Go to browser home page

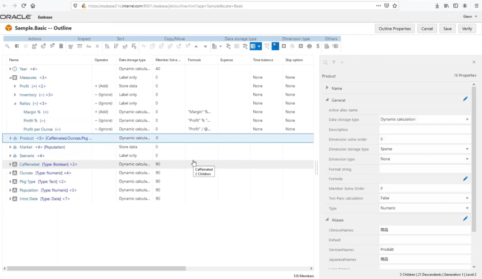point(33,6)
